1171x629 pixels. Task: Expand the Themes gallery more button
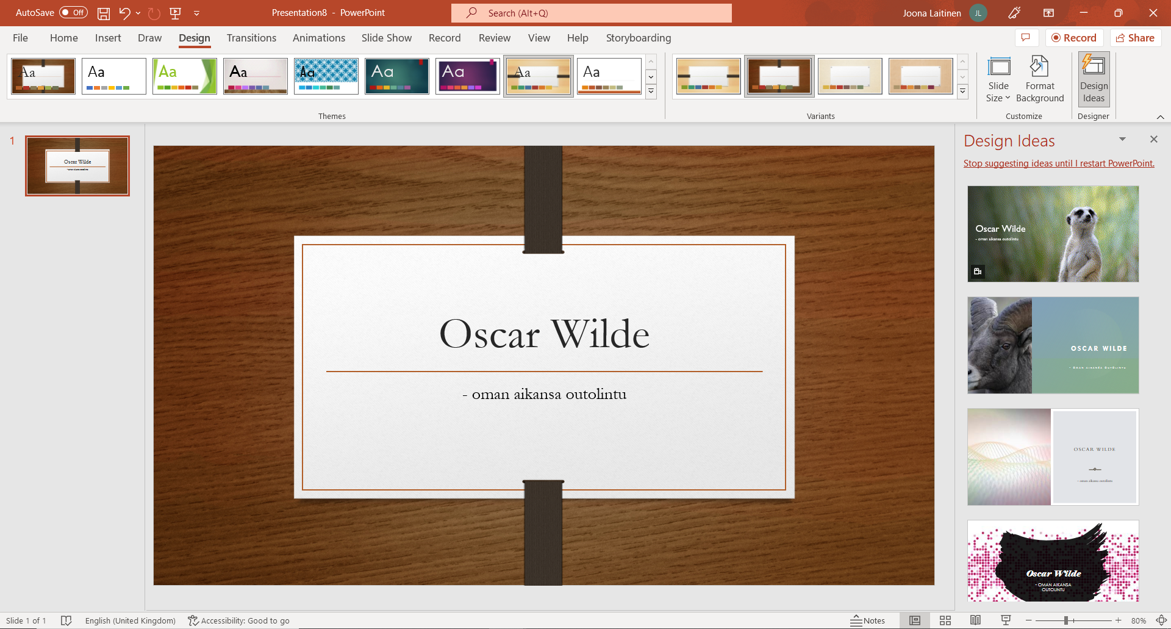tap(651, 92)
